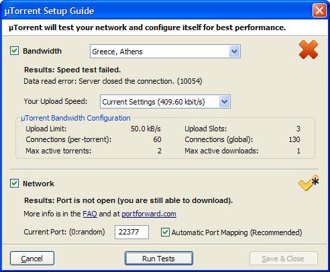This screenshot has height=272, width=330.
Task: Click the red X speed test failed icon
Action: point(309,50)
